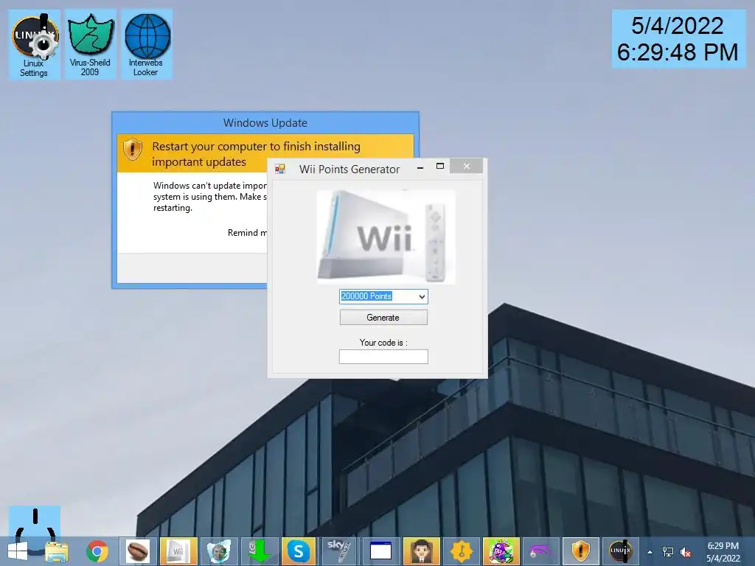Screen dimensions: 755x566
Task: Click the cat face taskbar icon
Action: [218, 551]
